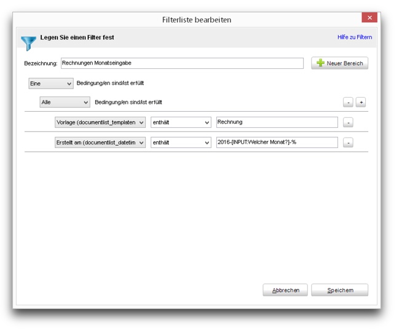Click the blue funnel filter icon

point(28,43)
